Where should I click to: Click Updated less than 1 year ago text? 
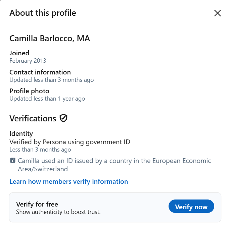tap(47, 99)
